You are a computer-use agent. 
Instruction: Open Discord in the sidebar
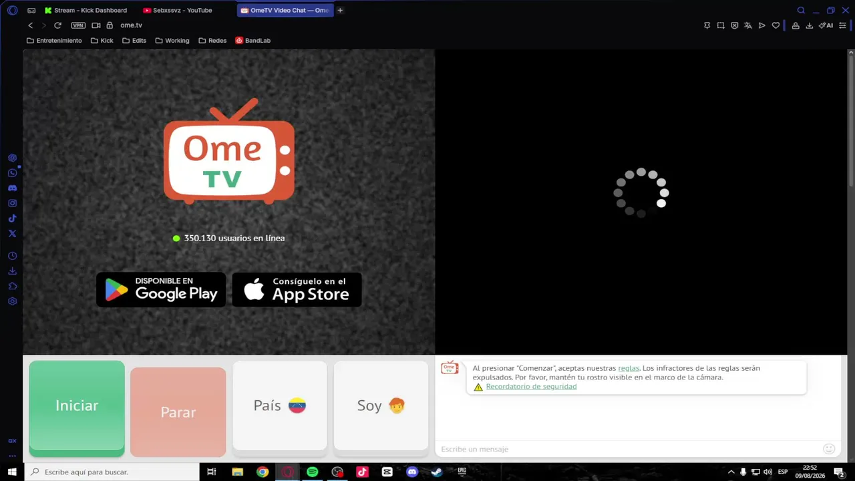tap(12, 188)
